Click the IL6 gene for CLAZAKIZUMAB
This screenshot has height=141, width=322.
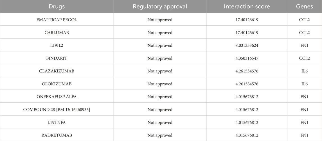[x=304, y=71]
